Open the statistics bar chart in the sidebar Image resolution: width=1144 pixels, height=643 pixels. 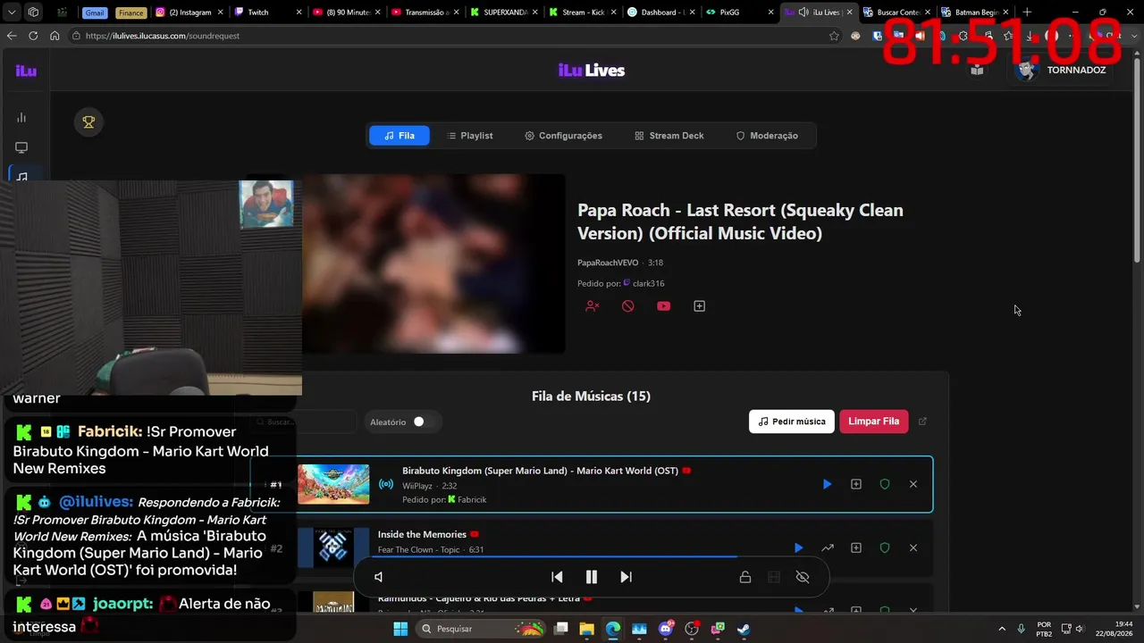tap(21, 118)
